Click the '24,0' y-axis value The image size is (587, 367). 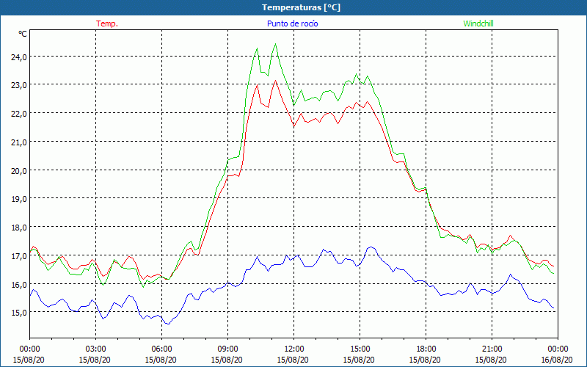coord(20,57)
